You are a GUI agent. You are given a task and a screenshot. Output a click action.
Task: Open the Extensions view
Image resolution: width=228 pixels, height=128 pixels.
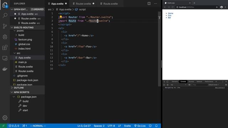(5, 47)
